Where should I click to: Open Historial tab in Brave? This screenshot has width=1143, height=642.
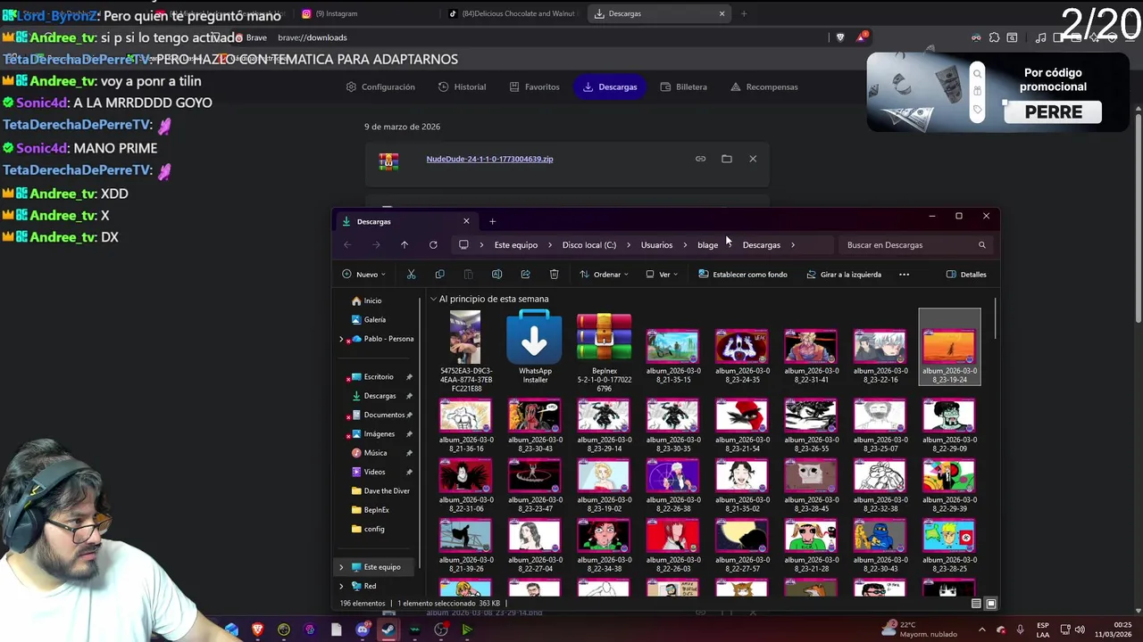[x=462, y=87]
